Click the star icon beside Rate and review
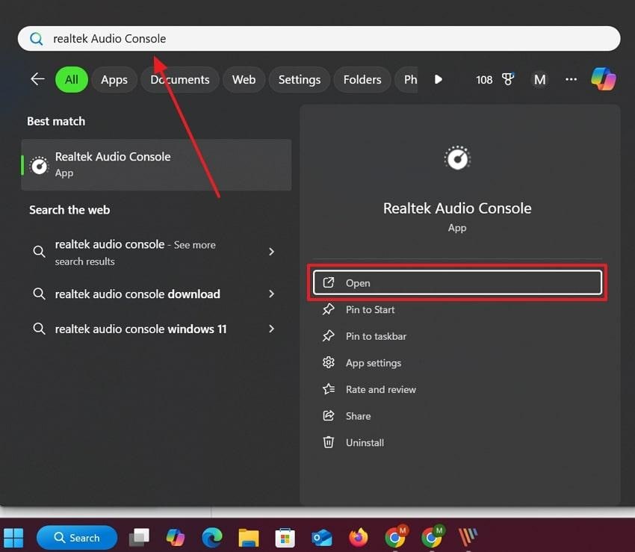This screenshot has height=552, width=635. (x=329, y=389)
